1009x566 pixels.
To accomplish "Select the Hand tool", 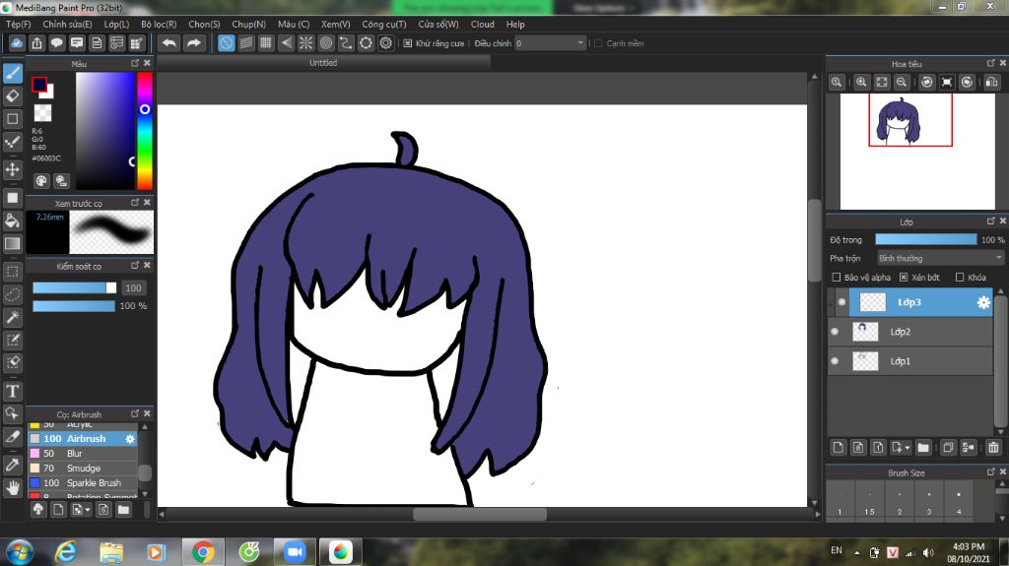I will point(13,487).
